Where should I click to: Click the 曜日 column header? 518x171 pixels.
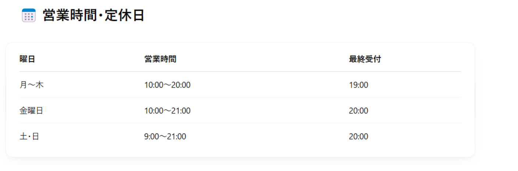[27, 59]
